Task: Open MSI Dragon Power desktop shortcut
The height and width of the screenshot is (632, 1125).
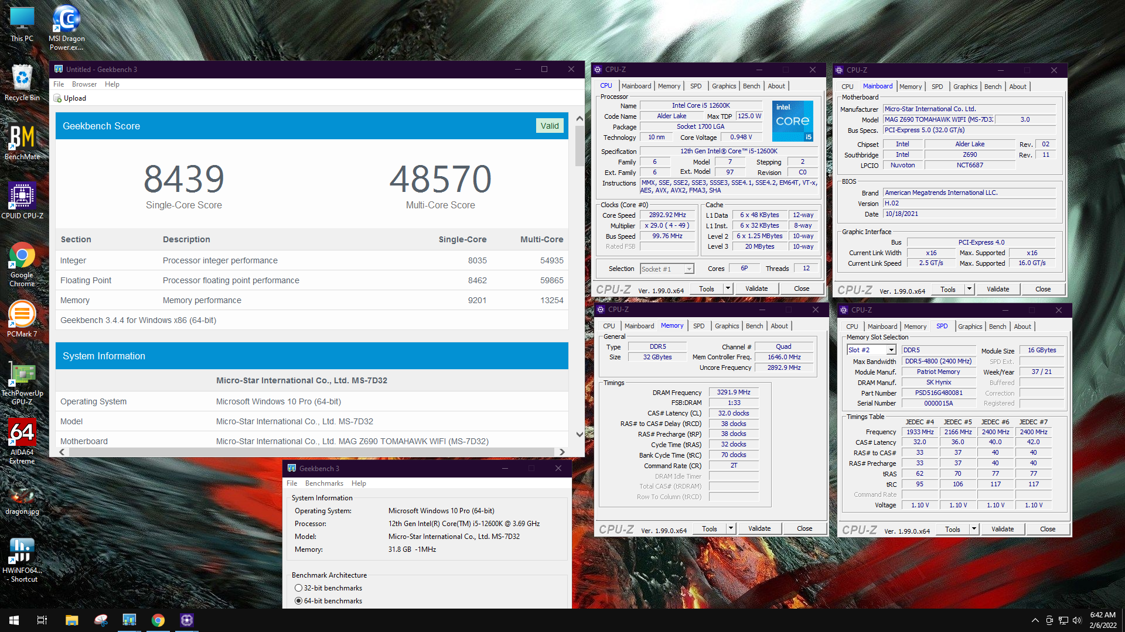Action: tap(66, 28)
